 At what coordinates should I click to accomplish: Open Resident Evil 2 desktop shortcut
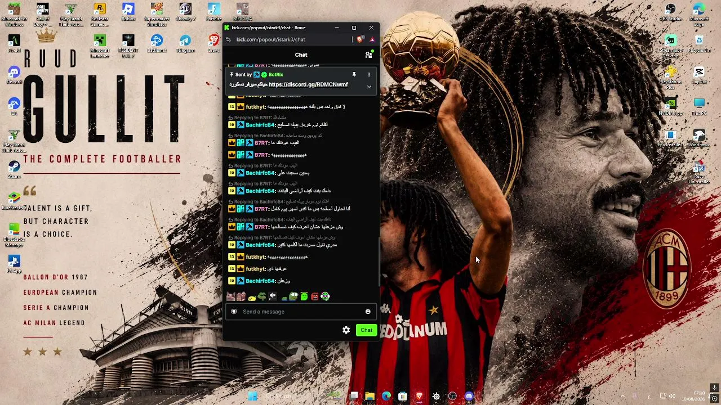pos(128,47)
